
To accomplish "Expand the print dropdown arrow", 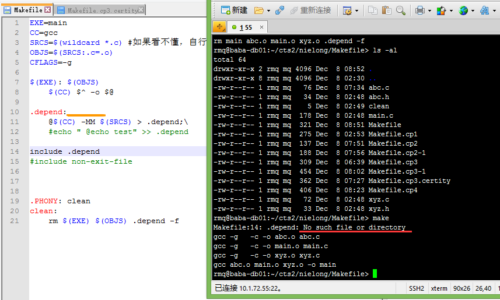I will [x=429, y=11].
